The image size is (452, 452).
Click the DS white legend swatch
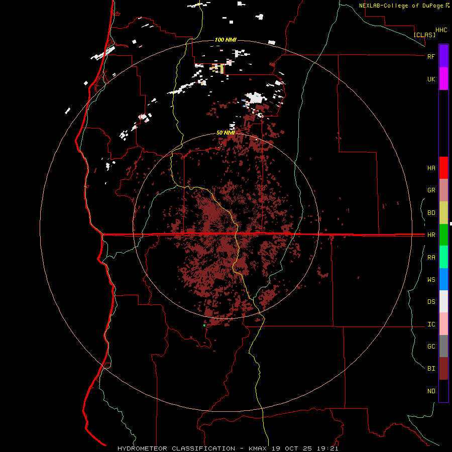tap(443, 301)
